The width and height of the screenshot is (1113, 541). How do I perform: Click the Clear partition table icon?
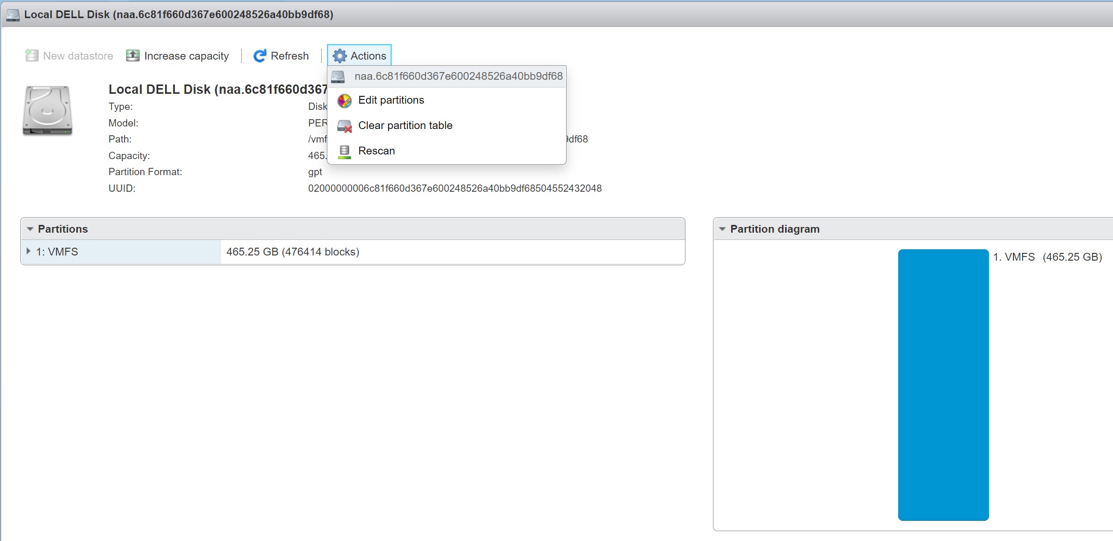coord(345,126)
